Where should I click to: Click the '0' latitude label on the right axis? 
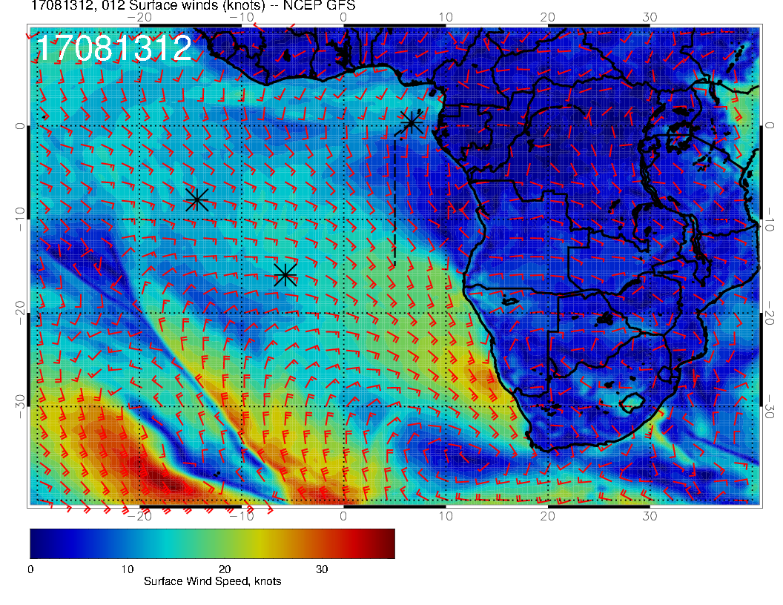point(770,126)
